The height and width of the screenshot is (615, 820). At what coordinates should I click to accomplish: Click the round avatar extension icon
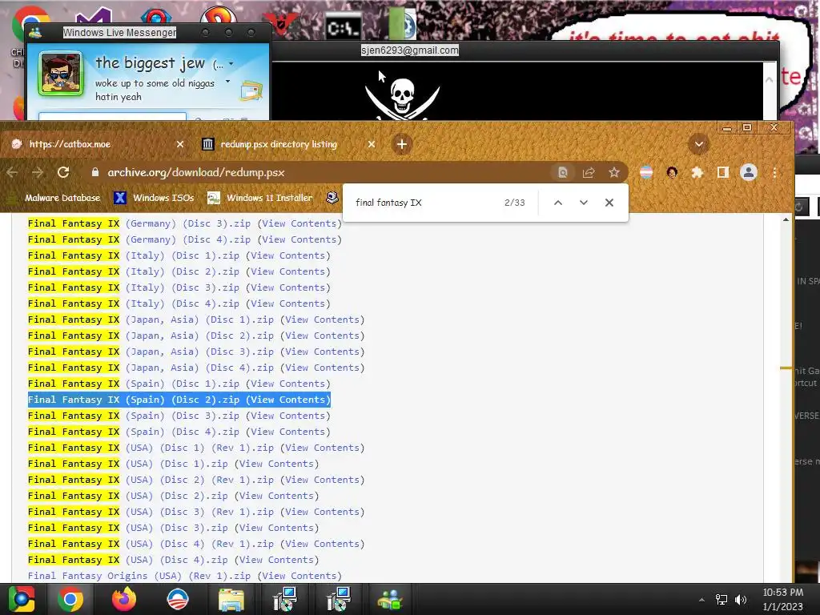[x=672, y=173]
